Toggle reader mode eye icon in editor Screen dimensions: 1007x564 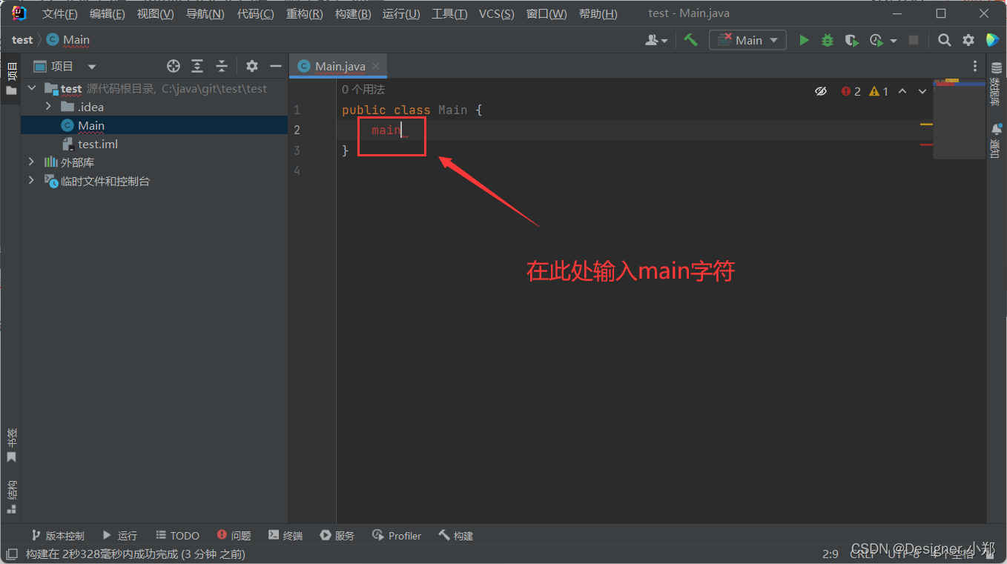click(x=820, y=91)
